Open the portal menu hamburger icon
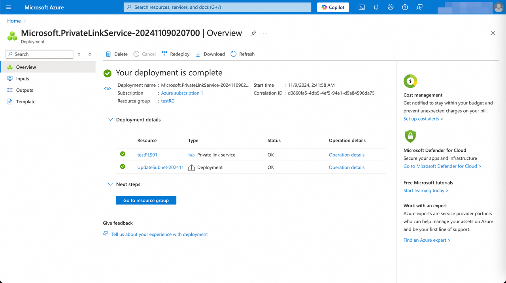 [x=9, y=7]
